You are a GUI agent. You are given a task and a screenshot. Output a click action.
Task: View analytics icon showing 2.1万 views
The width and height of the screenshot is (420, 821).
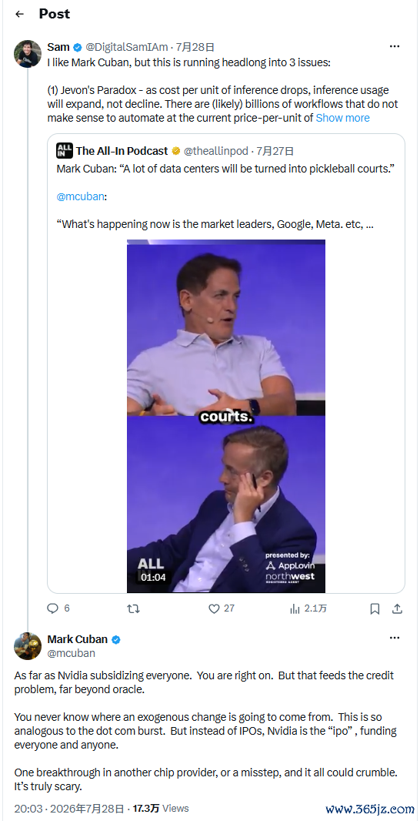(295, 608)
